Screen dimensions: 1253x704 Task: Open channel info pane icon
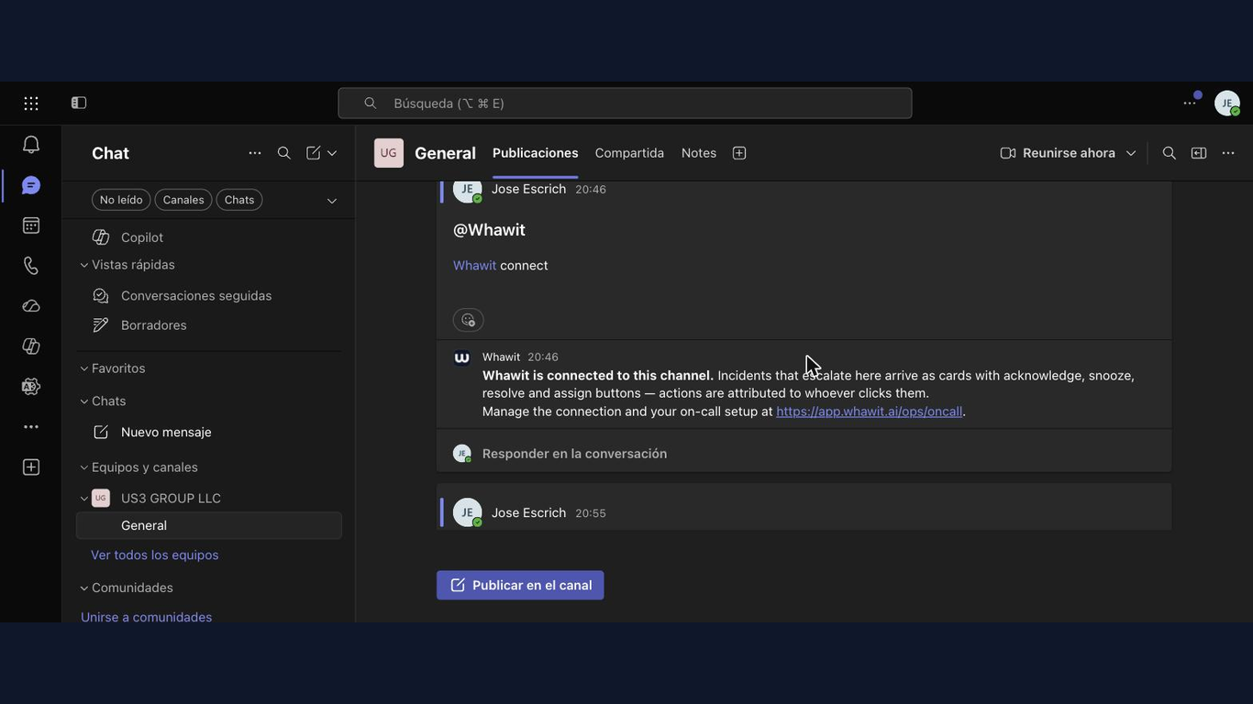tap(1199, 153)
